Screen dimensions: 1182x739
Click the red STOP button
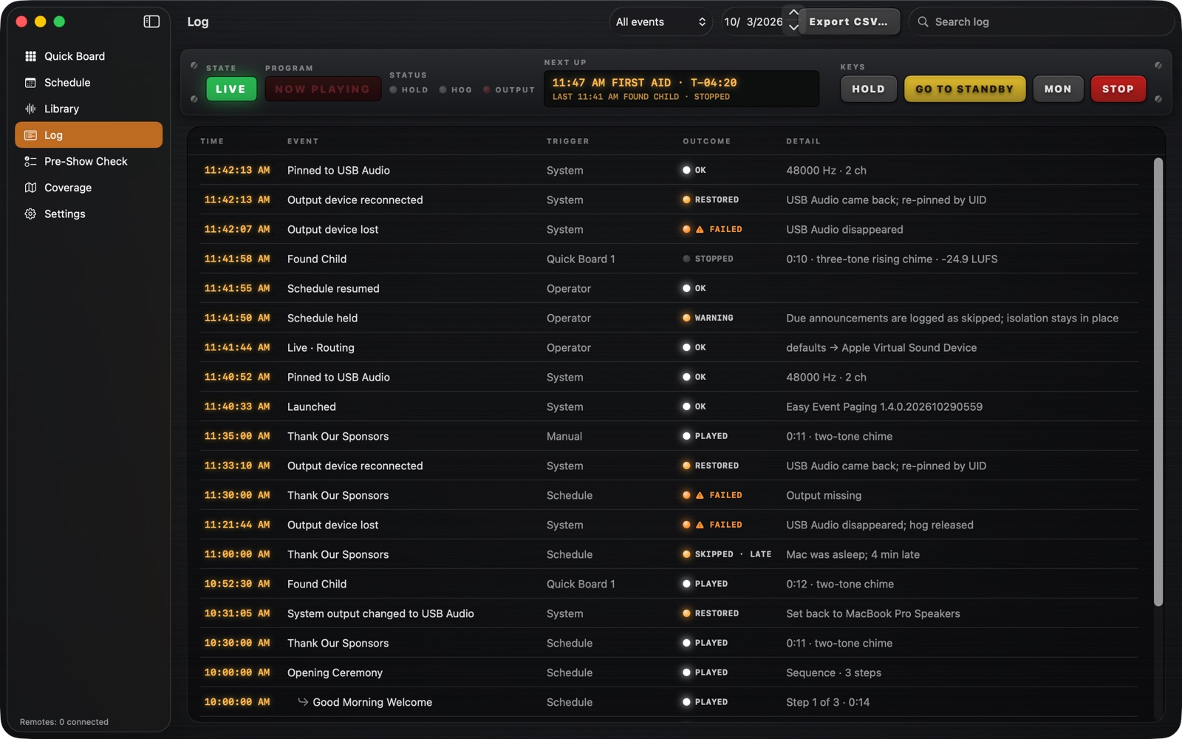point(1118,89)
